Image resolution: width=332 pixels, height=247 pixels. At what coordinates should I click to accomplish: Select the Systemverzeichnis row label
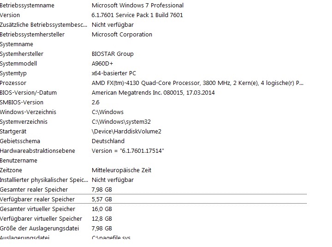pos(24,122)
